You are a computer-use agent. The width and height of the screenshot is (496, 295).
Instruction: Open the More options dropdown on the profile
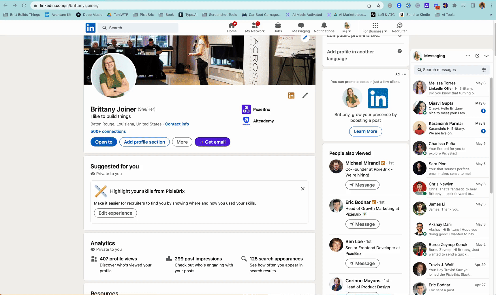click(182, 142)
